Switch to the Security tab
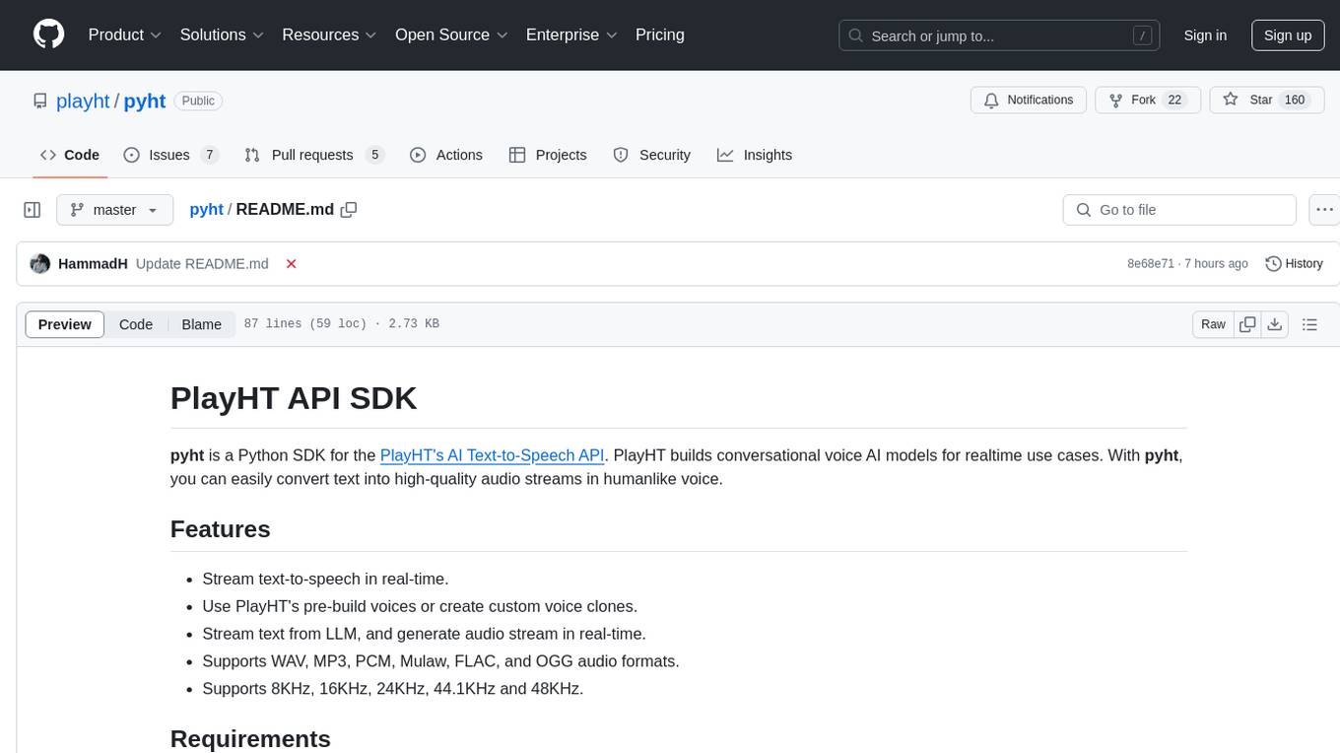The image size is (1340, 753). (x=652, y=155)
